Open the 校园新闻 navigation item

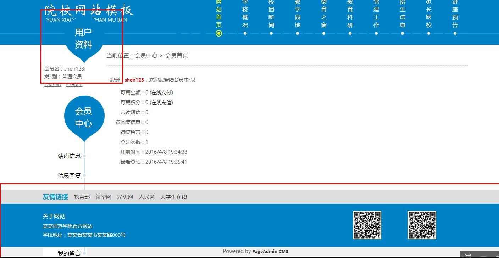point(271,14)
